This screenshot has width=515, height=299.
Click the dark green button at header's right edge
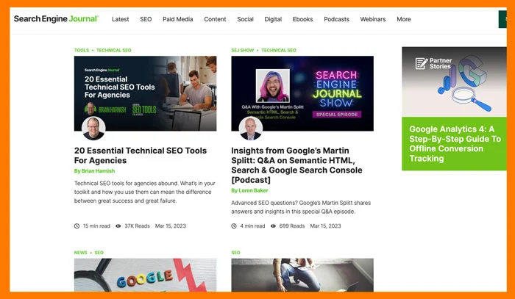point(502,19)
